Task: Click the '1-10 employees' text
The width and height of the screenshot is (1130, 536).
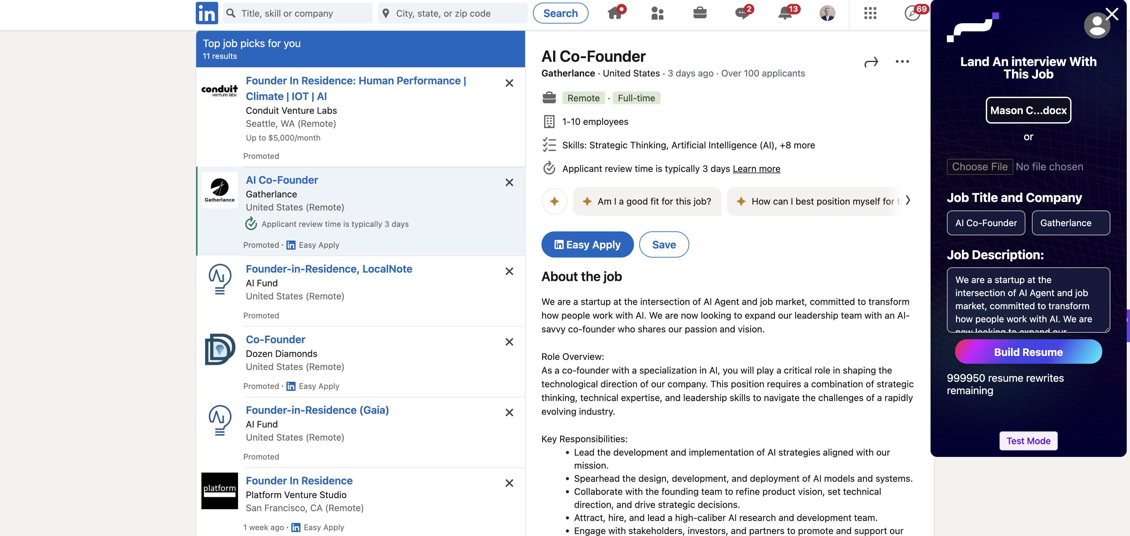Action: (x=595, y=122)
